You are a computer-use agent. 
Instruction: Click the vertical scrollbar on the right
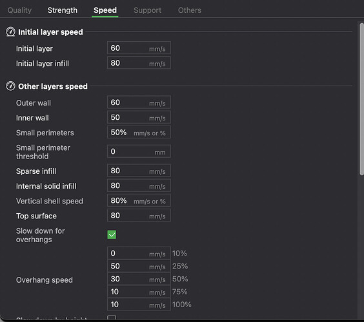pos(361,99)
